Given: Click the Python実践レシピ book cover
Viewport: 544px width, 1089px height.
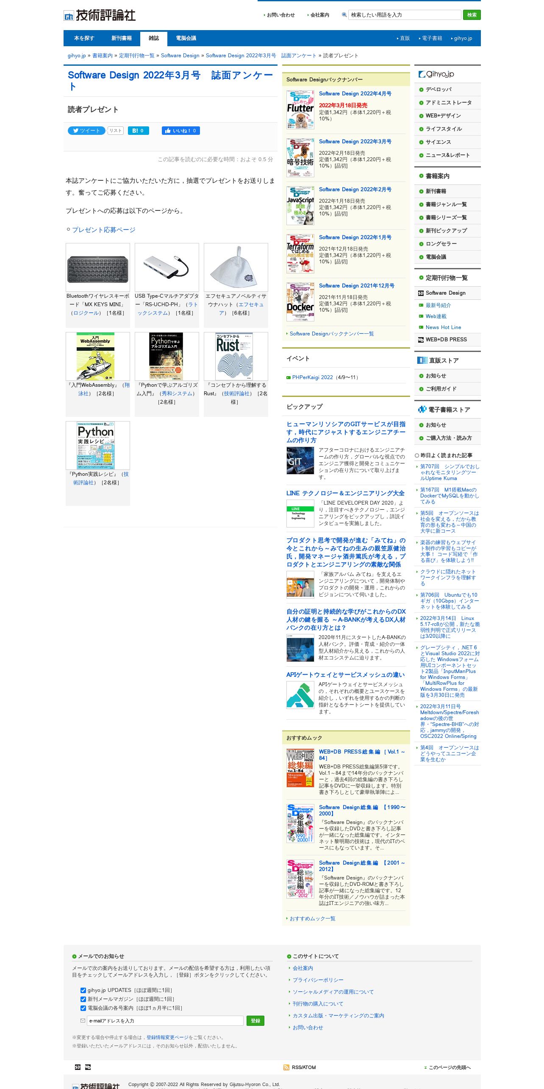Looking at the screenshot, I should 98,445.
